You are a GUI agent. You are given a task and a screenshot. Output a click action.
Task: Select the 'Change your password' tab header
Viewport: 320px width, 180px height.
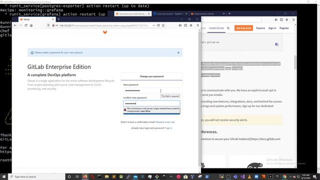[x=151, y=76]
